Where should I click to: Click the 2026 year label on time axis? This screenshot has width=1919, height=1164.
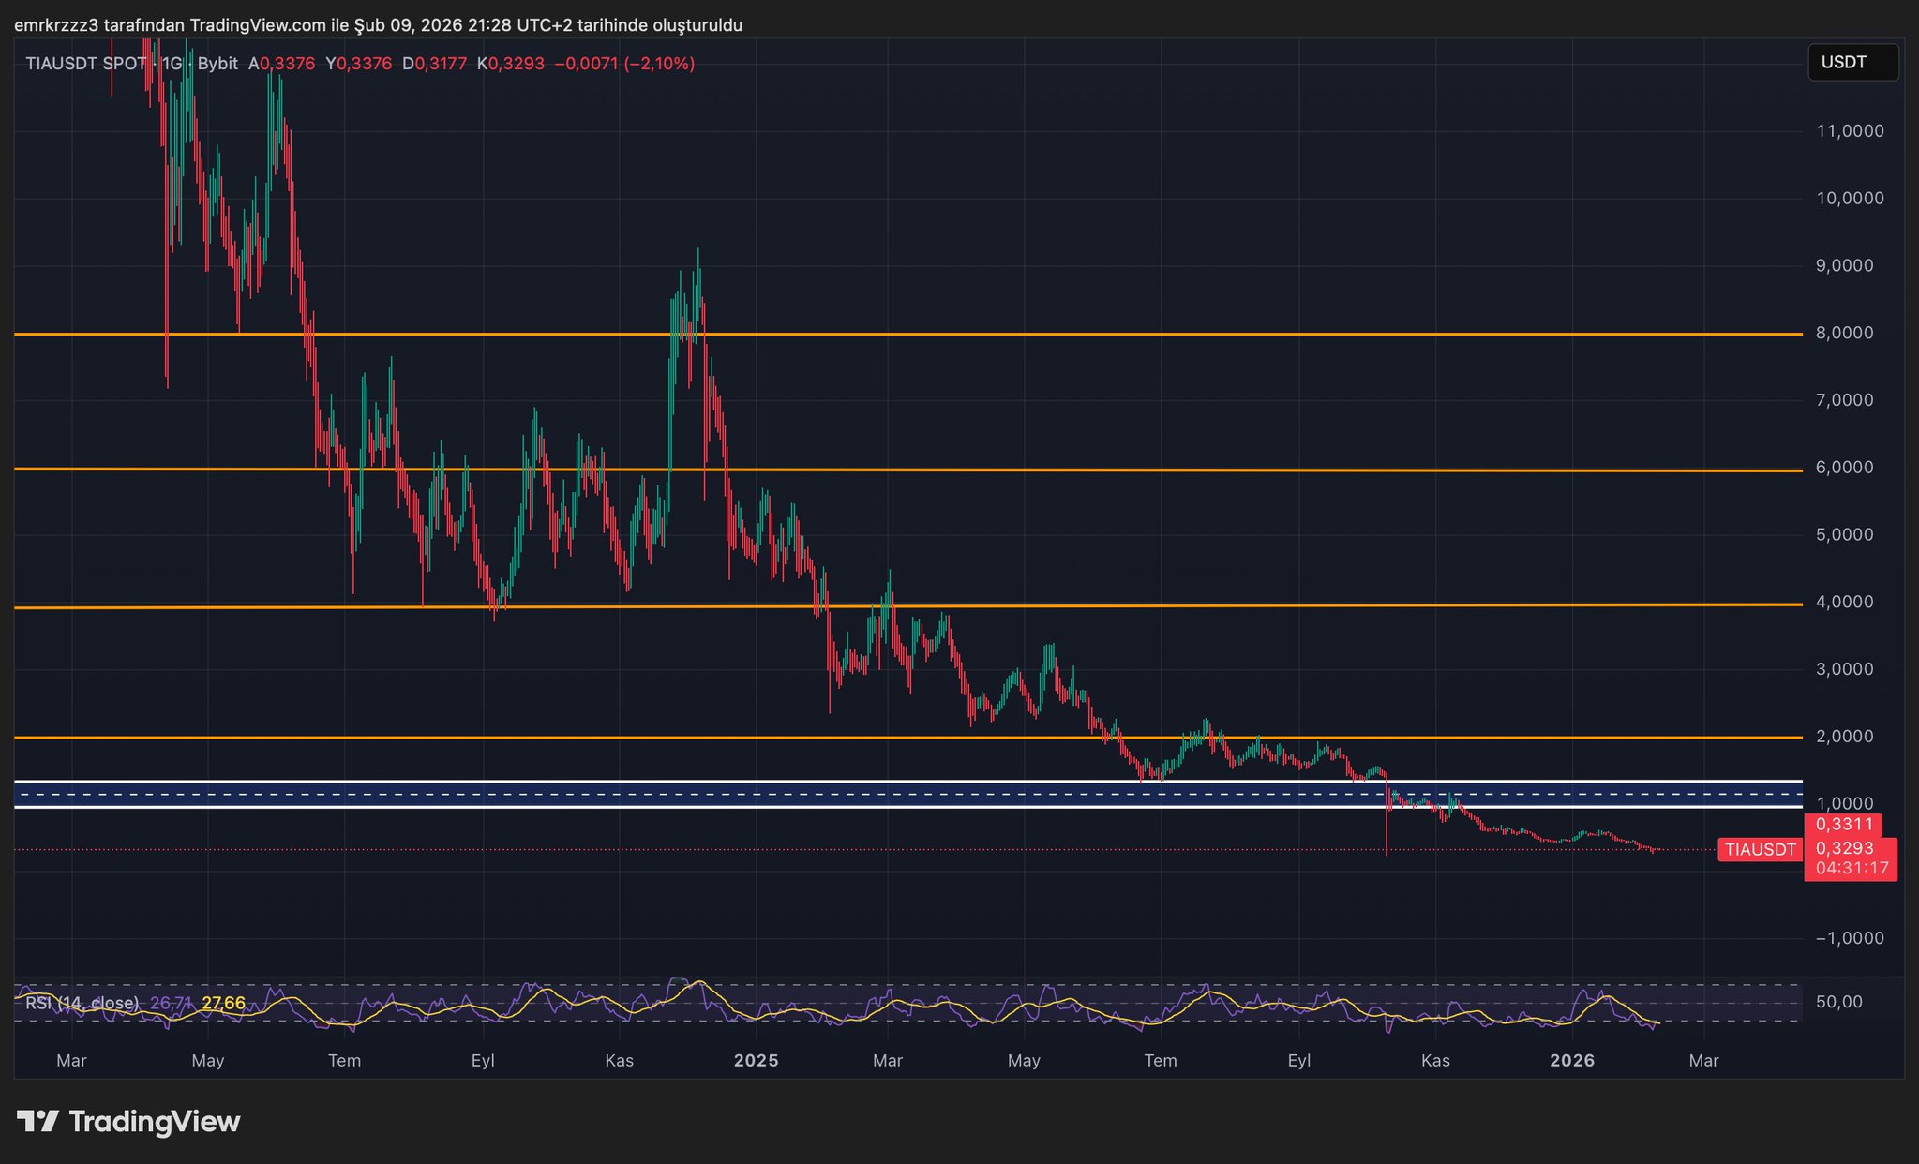tap(1572, 1061)
